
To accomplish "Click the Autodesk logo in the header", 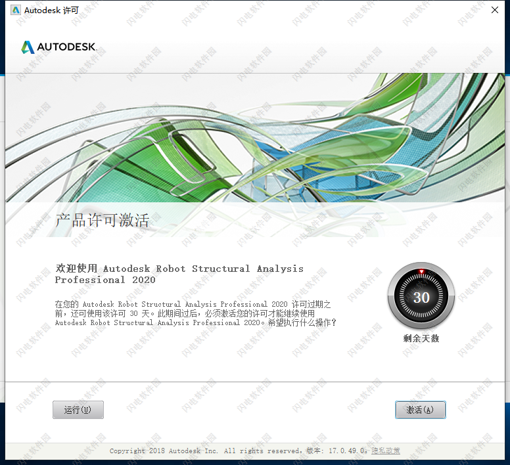I will [59, 47].
